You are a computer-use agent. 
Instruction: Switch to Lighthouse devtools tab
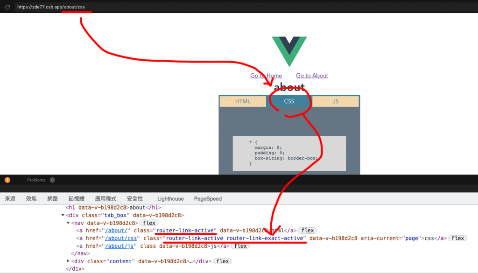170,199
